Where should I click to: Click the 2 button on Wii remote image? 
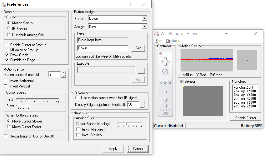pyautogui.click(x=165, y=106)
